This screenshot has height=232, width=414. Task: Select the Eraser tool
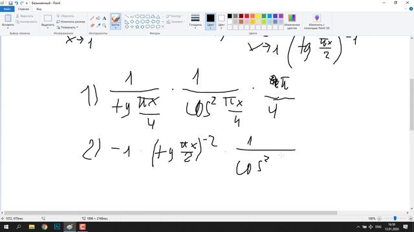(92, 26)
